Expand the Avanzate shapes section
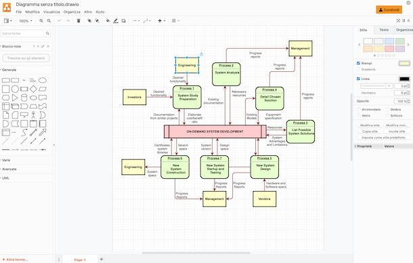Image resolution: width=413 pixels, height=263 pixels. tap(9, 169)
